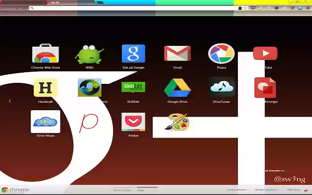Open Google Drive app

(x=177, y=88)
